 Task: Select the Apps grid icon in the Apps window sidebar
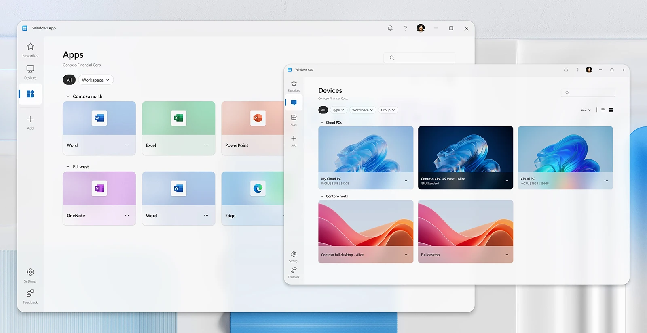pos(30,94)
